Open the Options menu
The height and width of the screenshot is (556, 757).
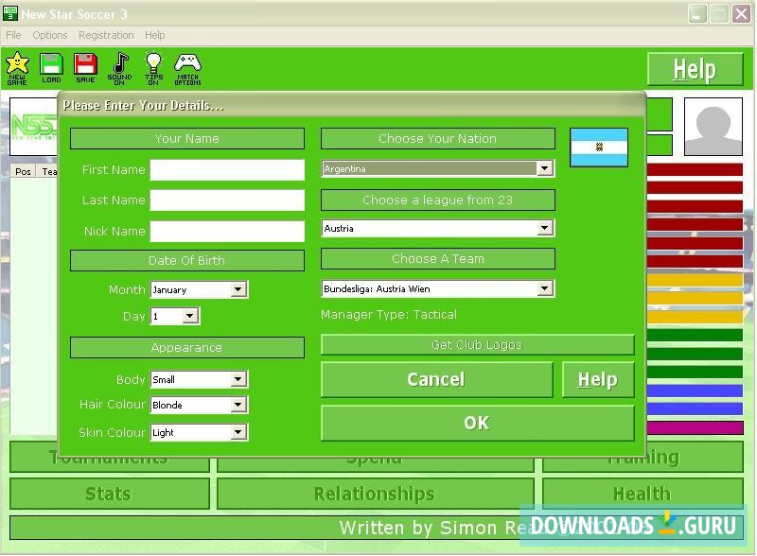pos(50,35)
